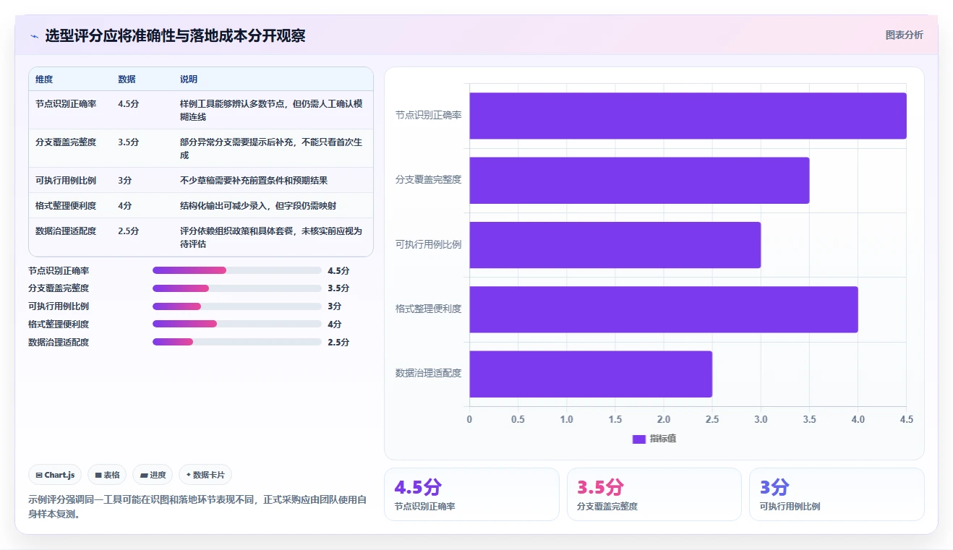The height and width of the screenshot is (550, 953).
Task: Click the 可执行用例比例 chart bar
Action: (x=615, y=244)
